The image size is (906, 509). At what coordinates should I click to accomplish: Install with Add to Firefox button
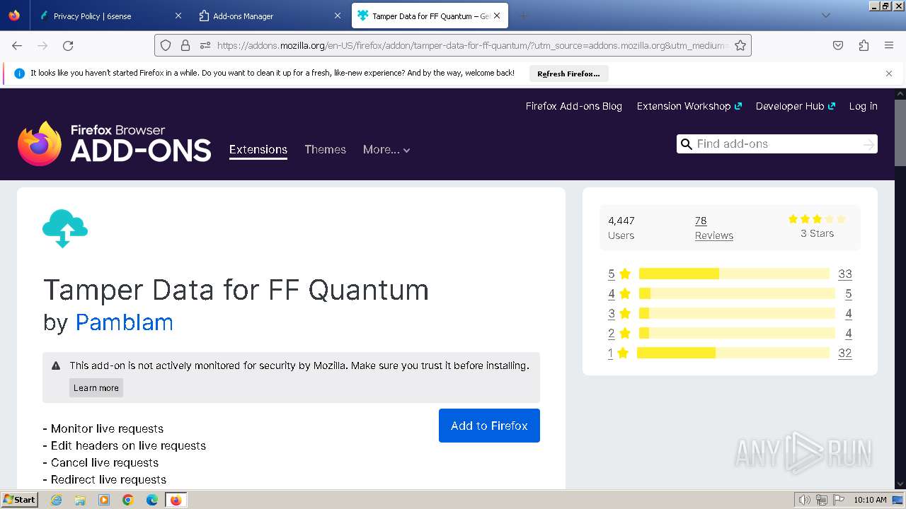tap(489, 426)
